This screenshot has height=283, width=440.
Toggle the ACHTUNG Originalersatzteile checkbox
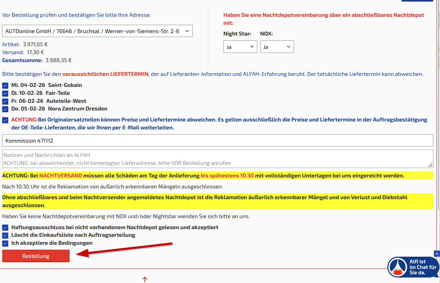tap(5, 120)
